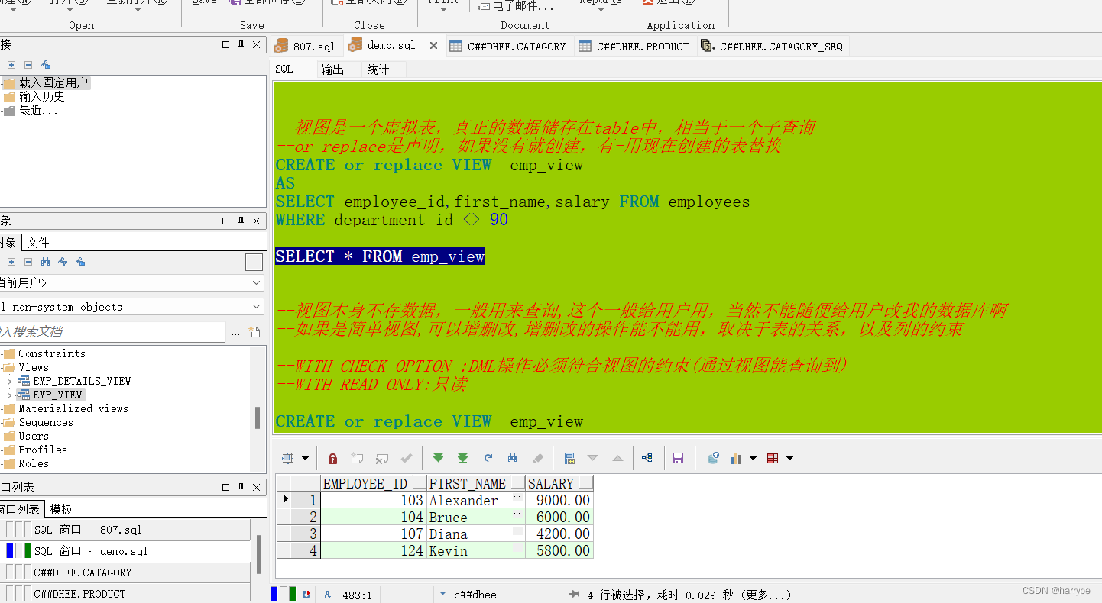Open dropdown arrow beside red grid icon

[x=789, y=458]
